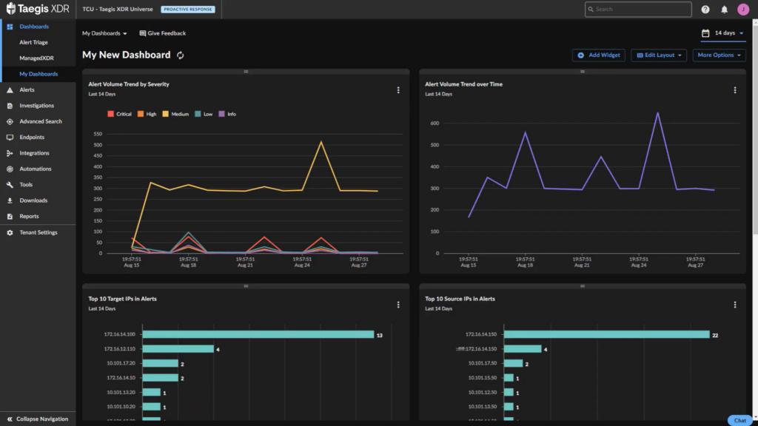Toggle the Critical severity legend item
The height and width of the screenshot is (426, 758).
[x=117, y=114]
